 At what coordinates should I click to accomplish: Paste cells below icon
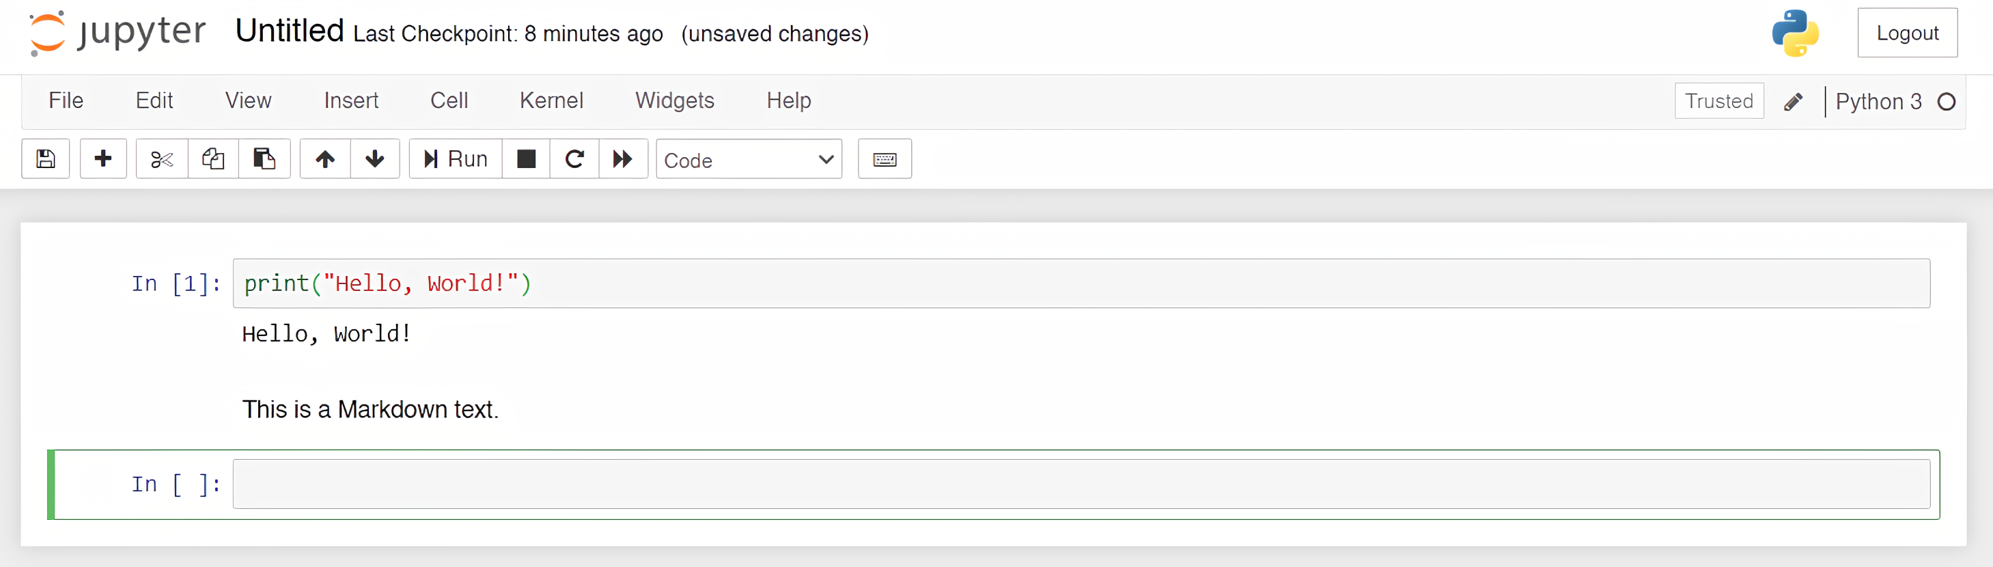click(x=264, y=159)
